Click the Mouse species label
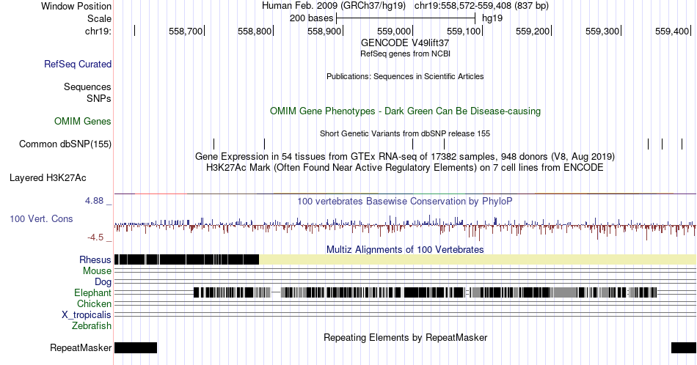697x365 pixels. click(x=97, y=271)
